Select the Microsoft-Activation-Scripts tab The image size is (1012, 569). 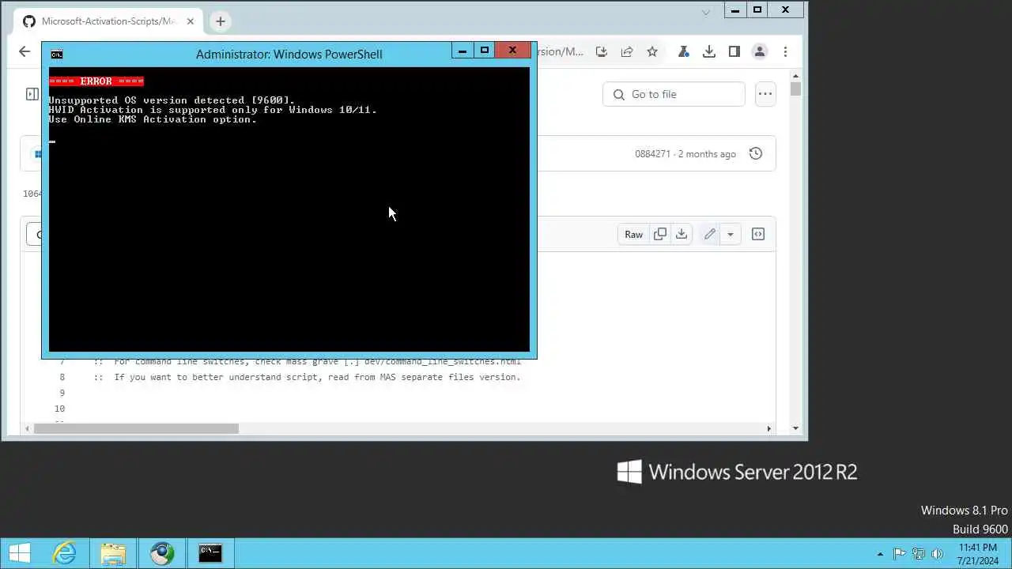pos(108,21)
